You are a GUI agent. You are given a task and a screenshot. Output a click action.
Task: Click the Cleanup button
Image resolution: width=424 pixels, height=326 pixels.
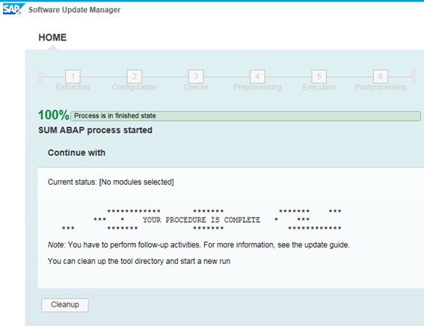click(65, 305)
